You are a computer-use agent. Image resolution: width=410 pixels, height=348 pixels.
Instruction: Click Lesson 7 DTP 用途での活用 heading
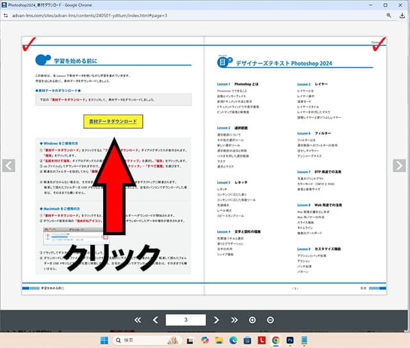pyautogui.click(x=319, y=172)
